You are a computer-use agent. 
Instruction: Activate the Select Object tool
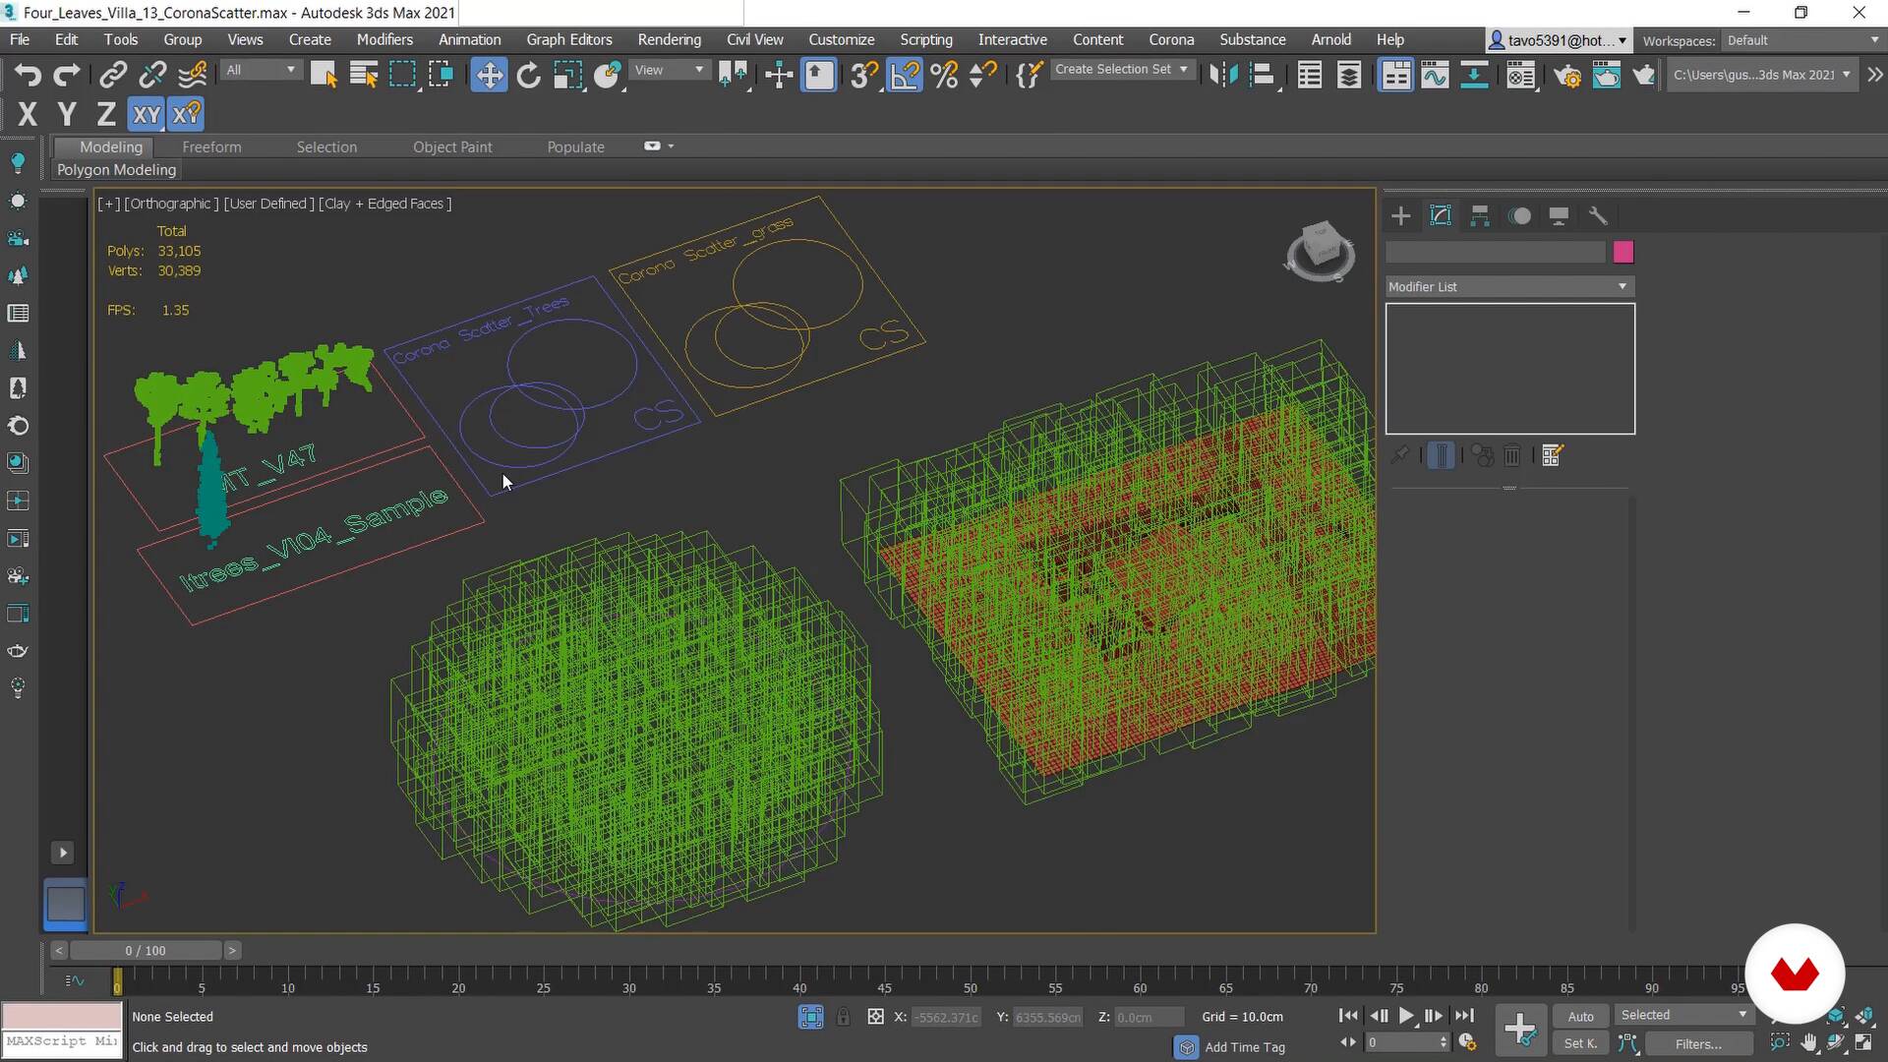[x=324, y=75]
